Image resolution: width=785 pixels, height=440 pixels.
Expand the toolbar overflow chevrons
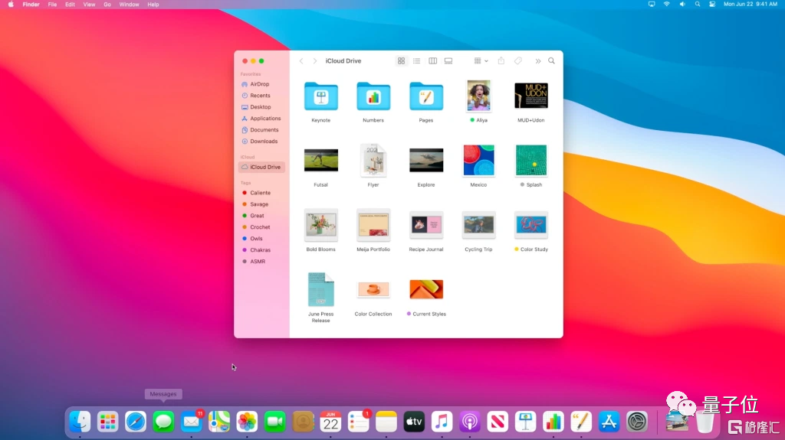point(537,61)
